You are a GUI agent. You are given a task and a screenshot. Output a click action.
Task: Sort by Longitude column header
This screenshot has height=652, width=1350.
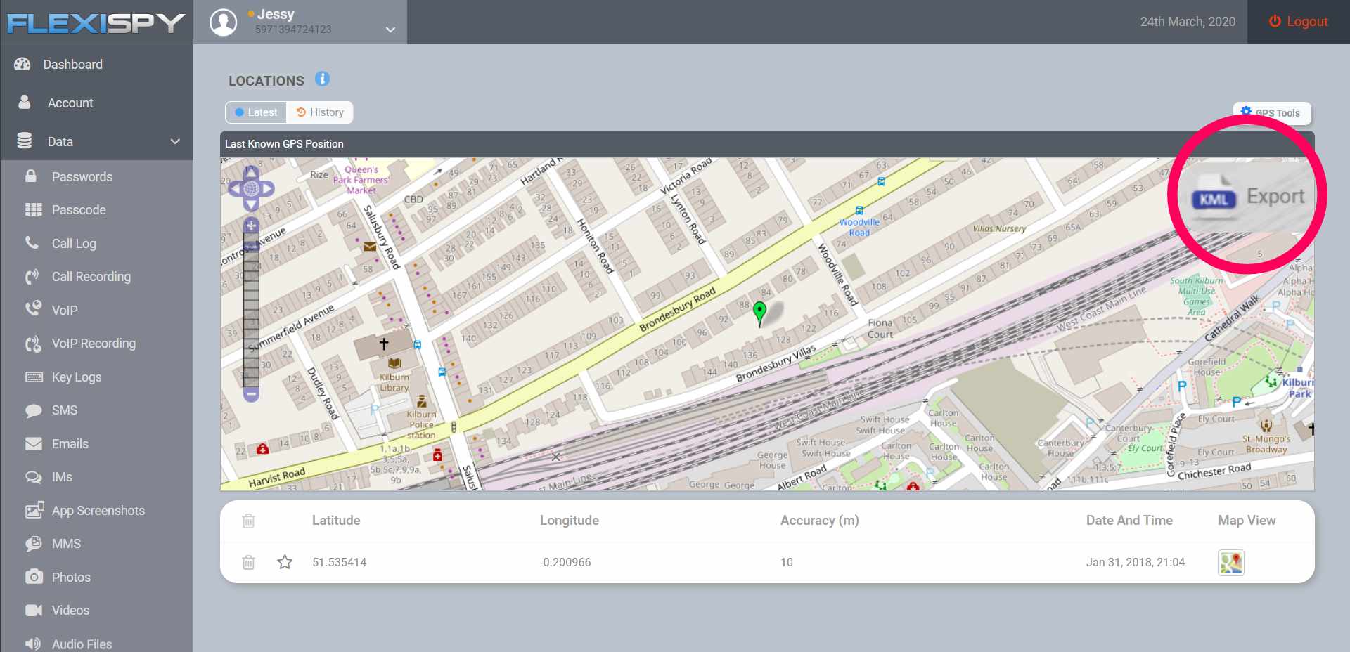(x=570, y=521)
